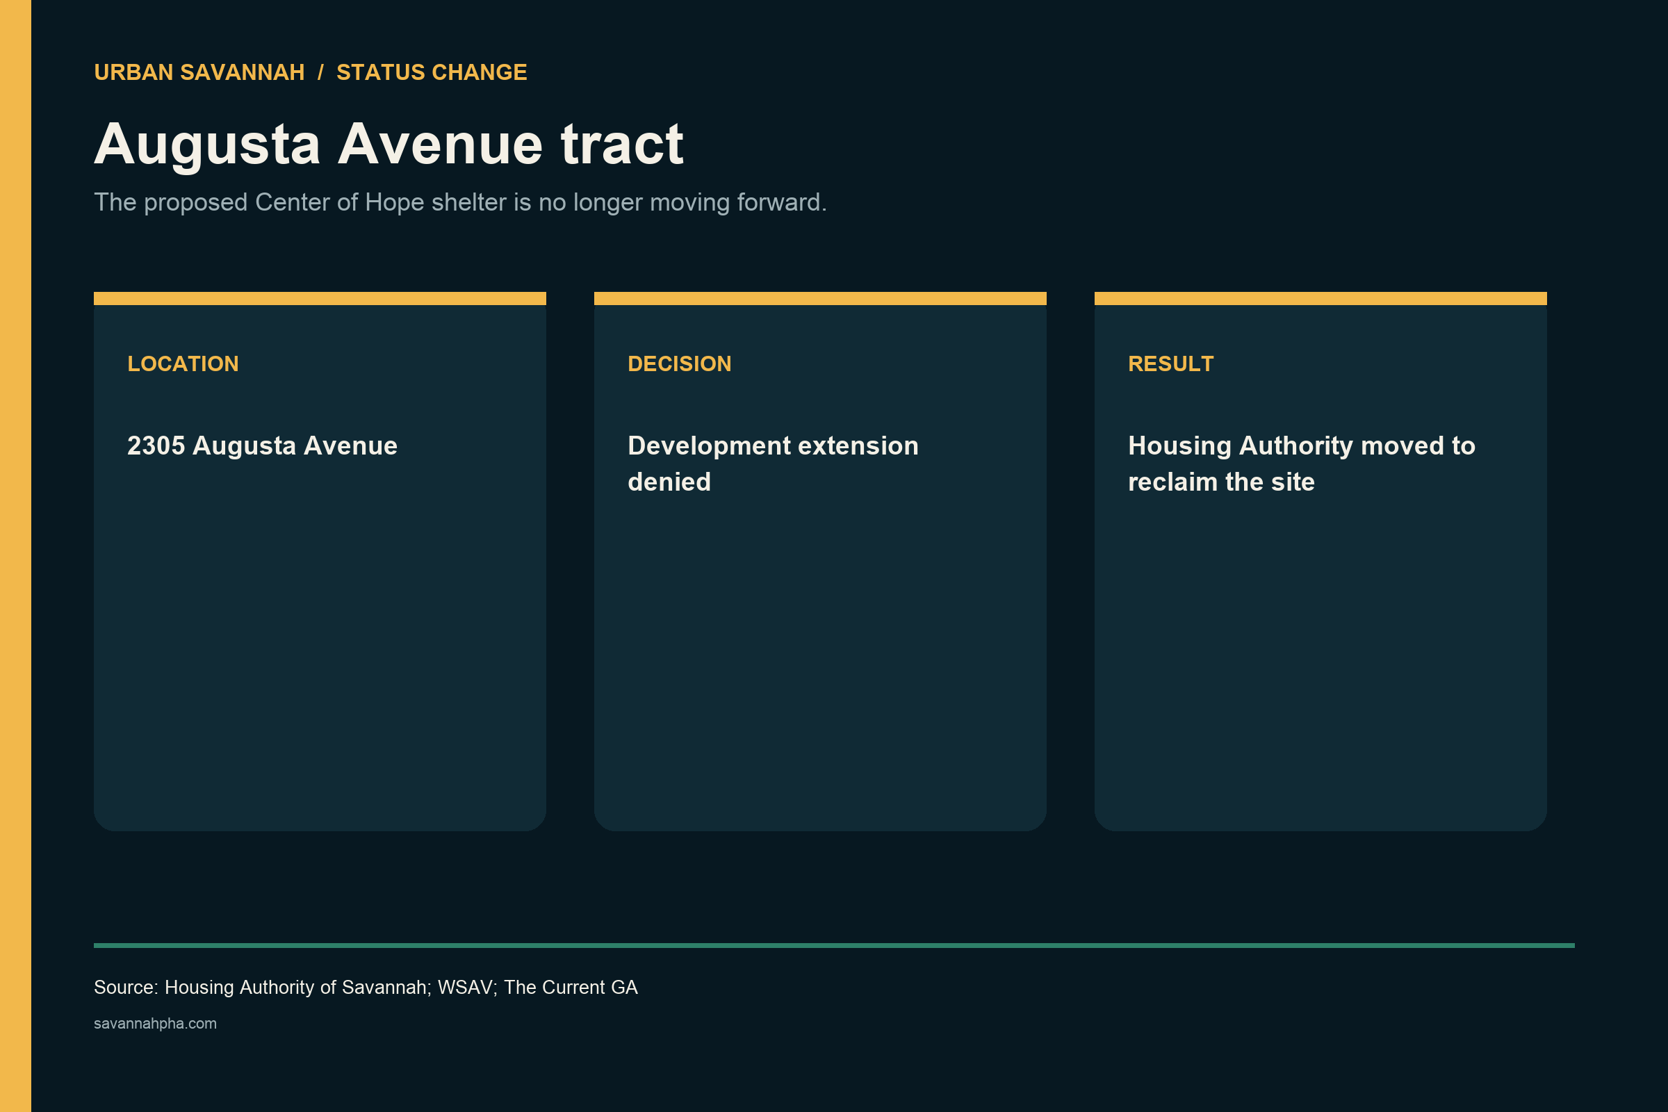Click the STATUS CHANGE breadcrumb label
The image size is (1668, 1112).
point(431,72)
